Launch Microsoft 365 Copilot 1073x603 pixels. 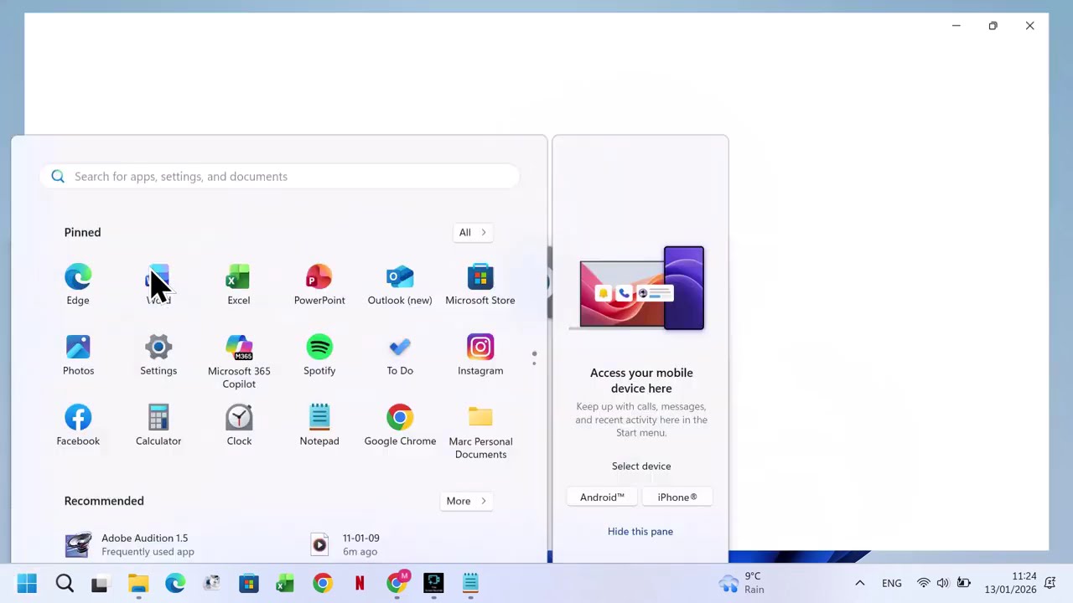pyautogui.click(x=239, y=361)
